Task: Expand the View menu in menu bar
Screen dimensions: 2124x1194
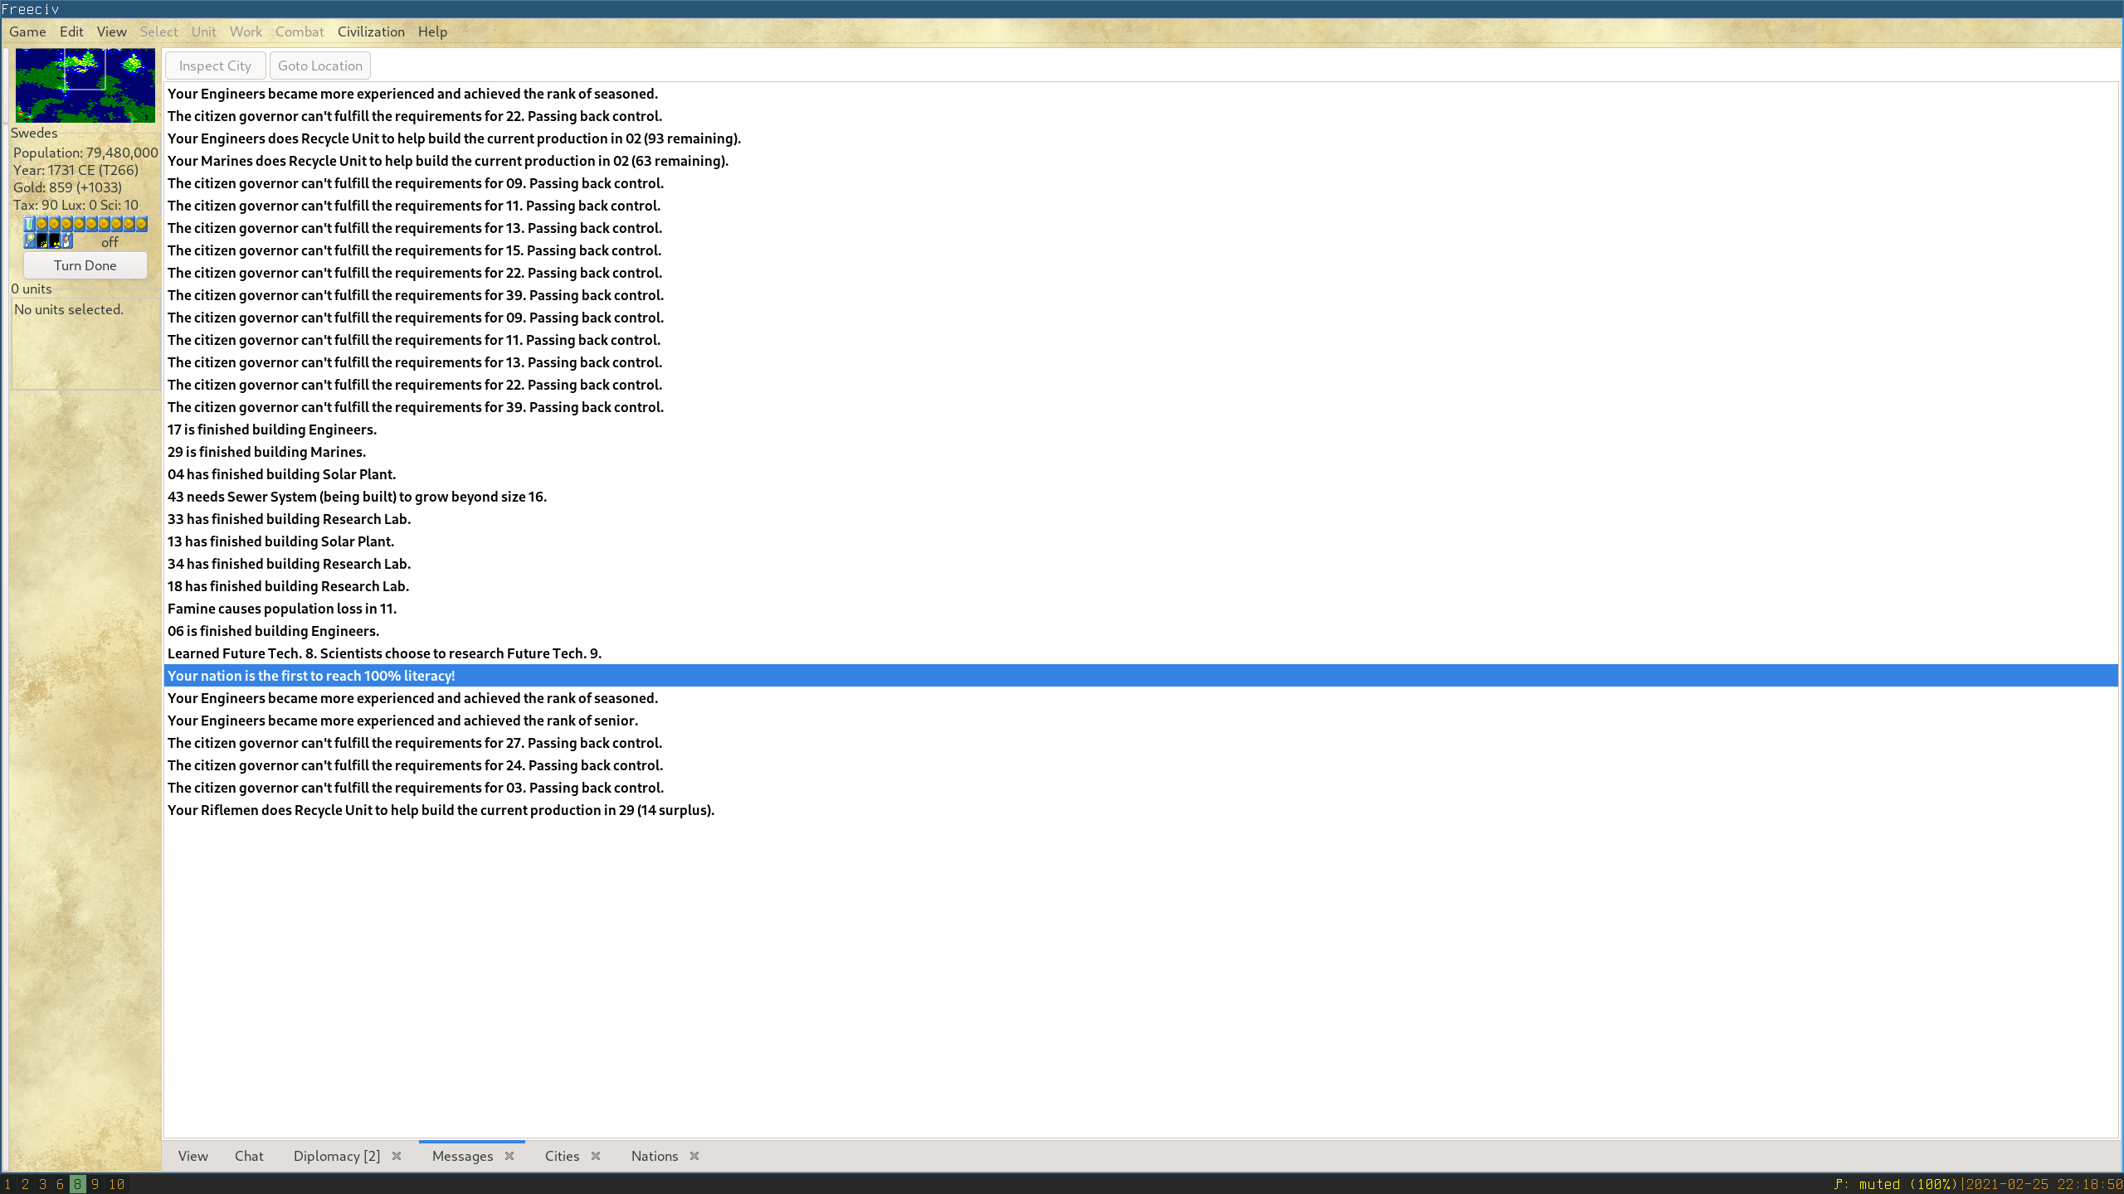Action: pos(111,32)
